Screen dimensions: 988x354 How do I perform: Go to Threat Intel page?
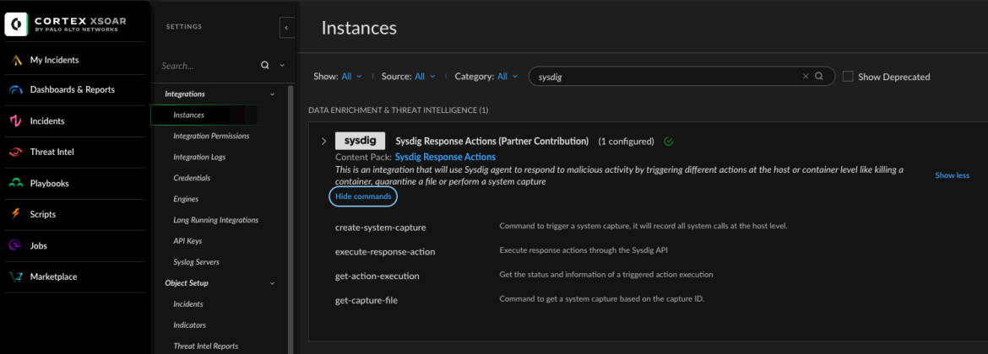(51, 152)
